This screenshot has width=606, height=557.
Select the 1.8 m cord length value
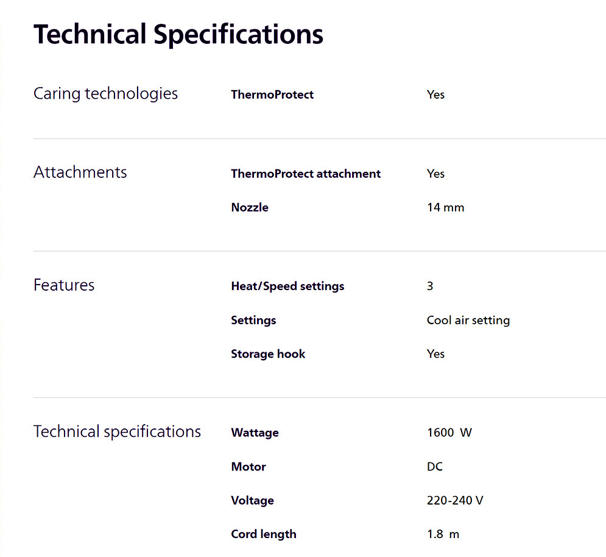[443, 534]
